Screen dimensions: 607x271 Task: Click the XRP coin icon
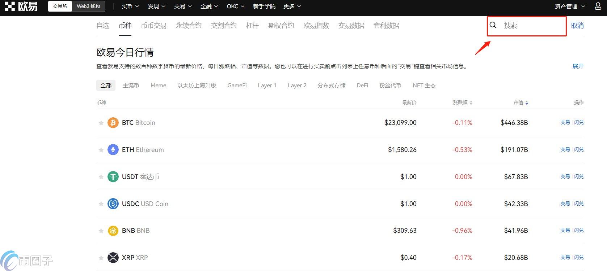(x=113, y=258)
